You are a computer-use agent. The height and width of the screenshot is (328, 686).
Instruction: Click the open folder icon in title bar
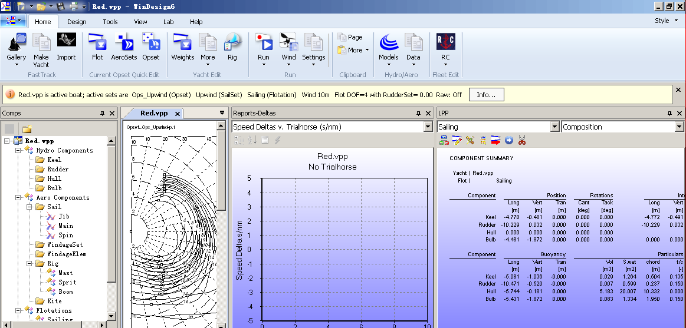[x=41, y=6]
